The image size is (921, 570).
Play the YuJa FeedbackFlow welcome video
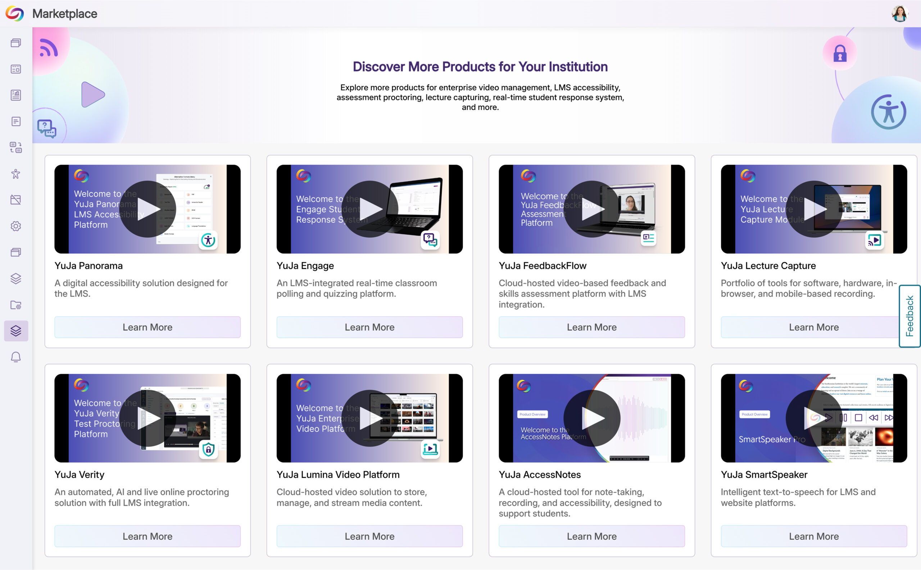click(x=591, y=209)
